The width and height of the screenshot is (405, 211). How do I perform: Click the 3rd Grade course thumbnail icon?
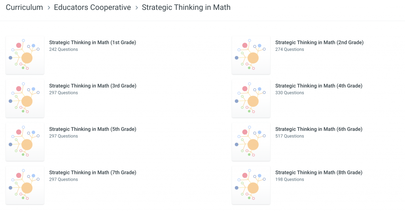tap(25, 99)
